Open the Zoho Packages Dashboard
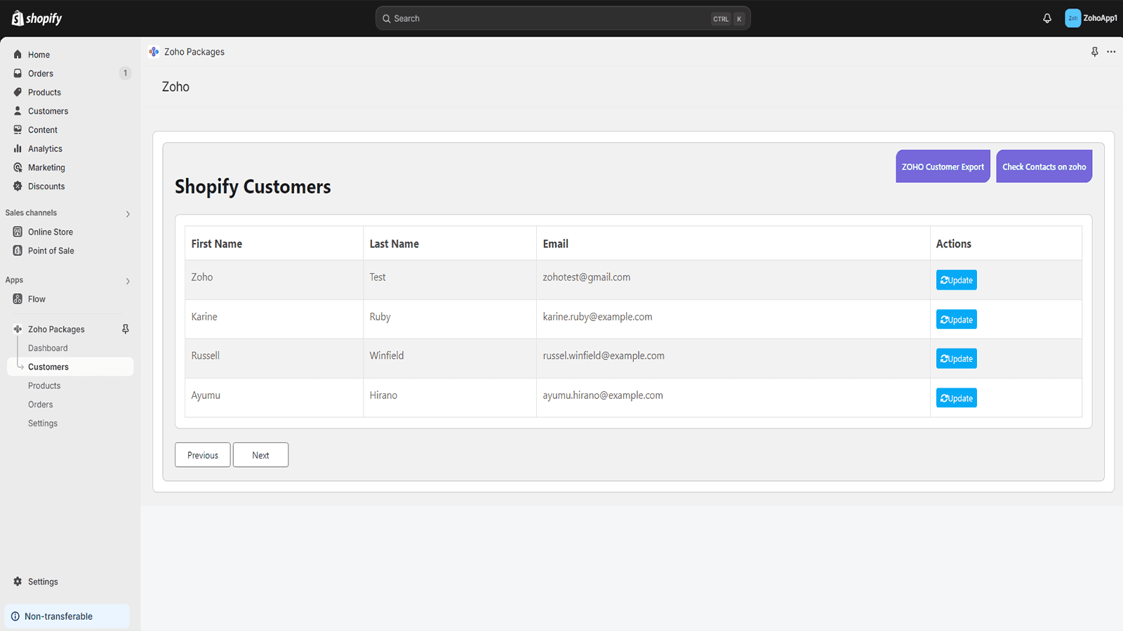1123x631 pixels. click(48, 348)
